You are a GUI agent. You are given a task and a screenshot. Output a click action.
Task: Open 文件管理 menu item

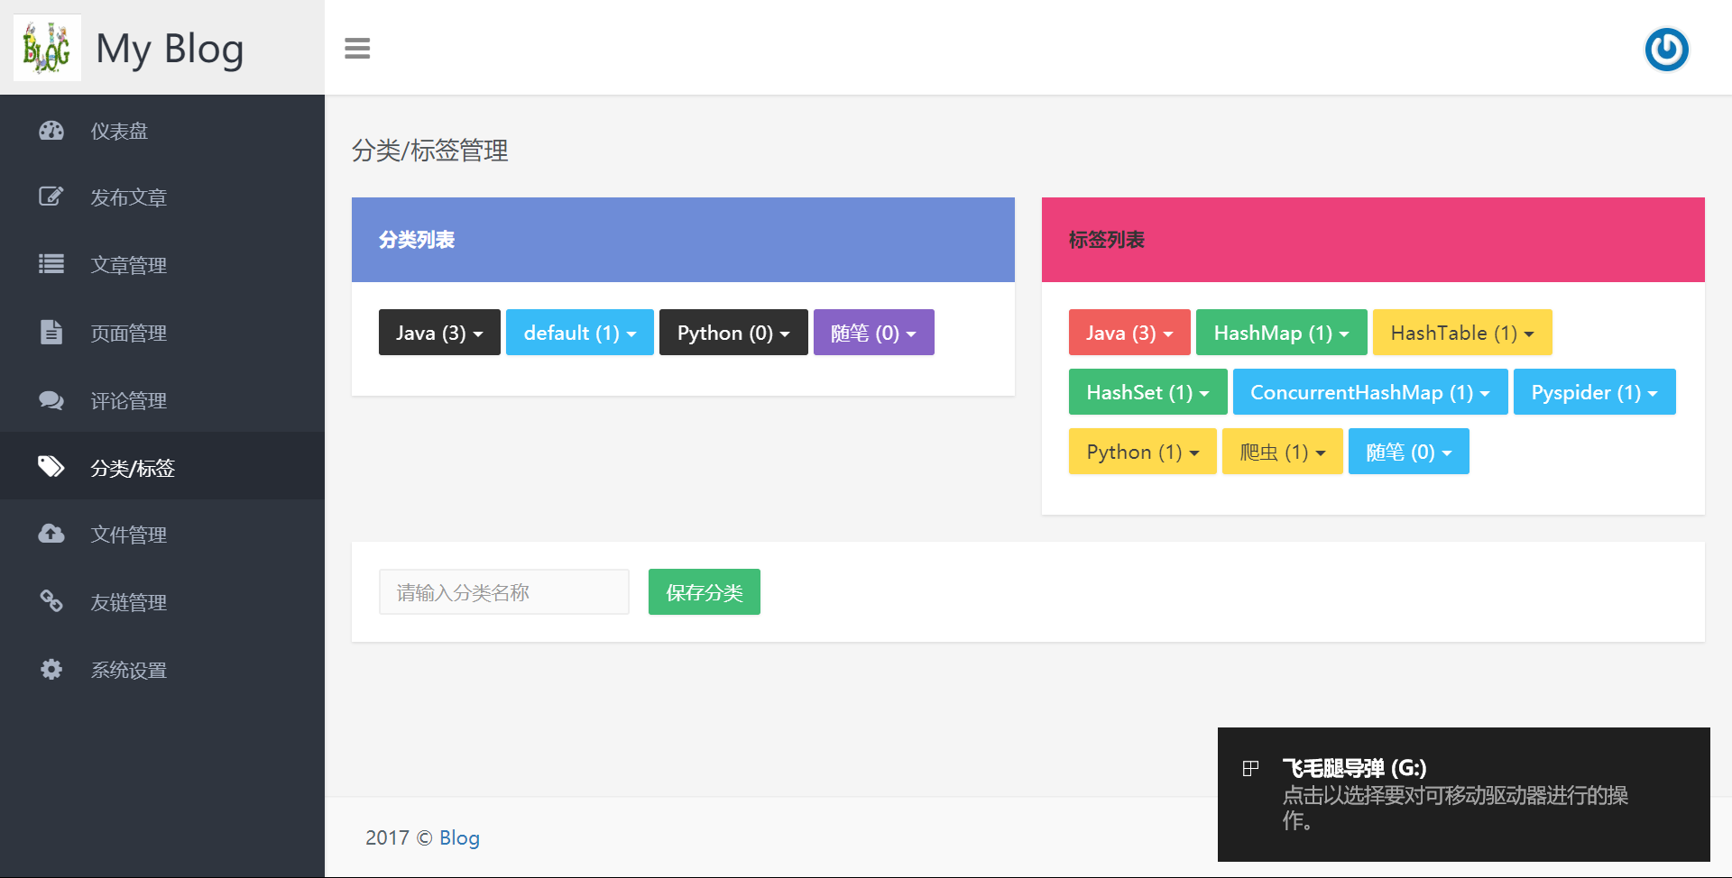(x=162, y=535)
